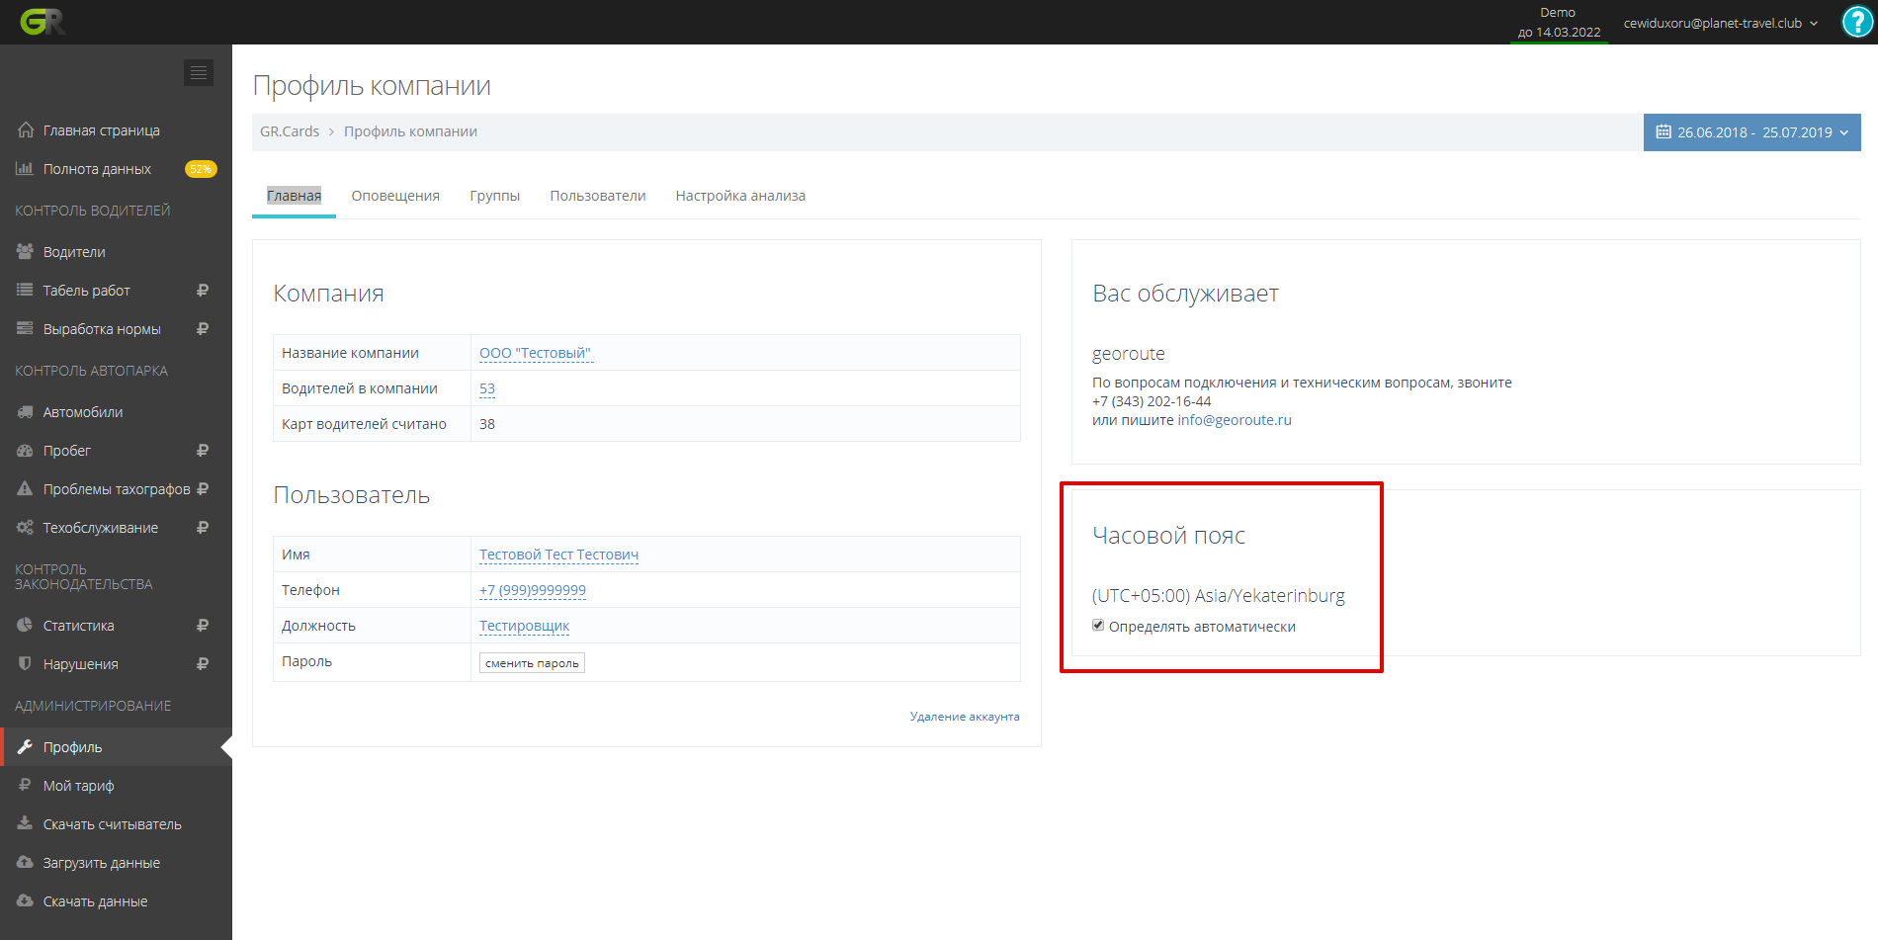
Task: Click the cloud download icon beside Скачать данные
Action: 25,900
